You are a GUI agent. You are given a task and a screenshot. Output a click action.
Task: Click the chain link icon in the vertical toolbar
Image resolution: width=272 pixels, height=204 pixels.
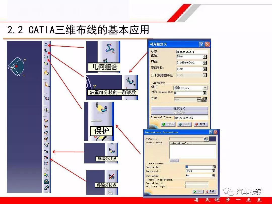46,188
